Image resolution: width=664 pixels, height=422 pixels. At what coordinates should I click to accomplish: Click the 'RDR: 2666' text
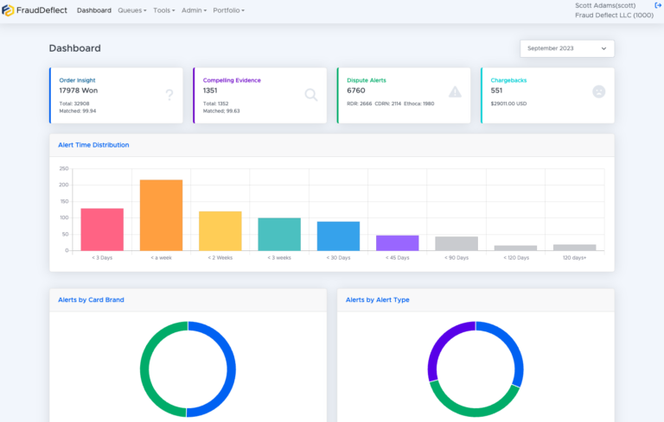point(359,104)
